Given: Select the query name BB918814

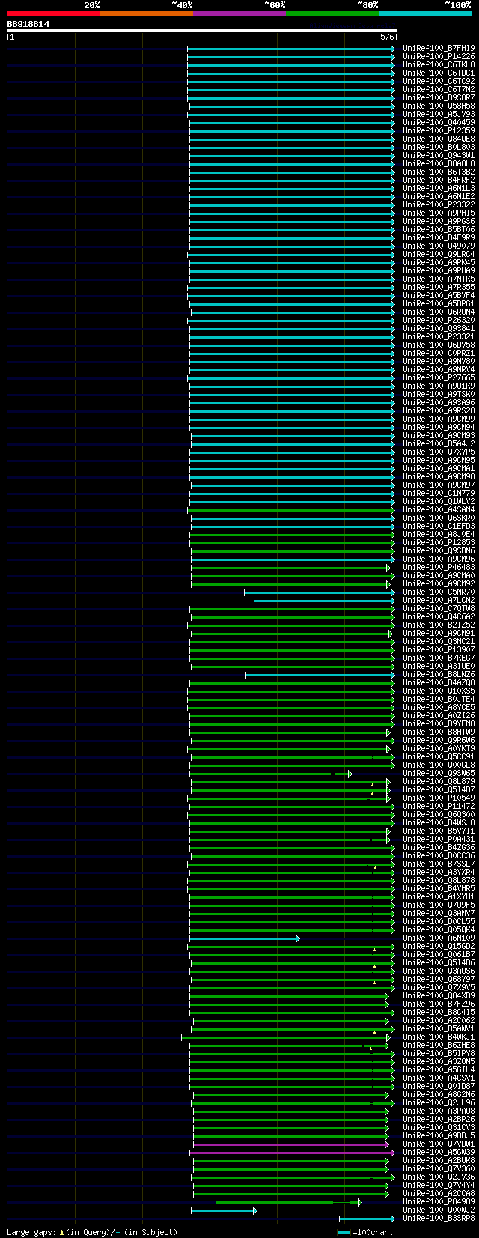Looking at the screenshot, I should coord(28,24).
